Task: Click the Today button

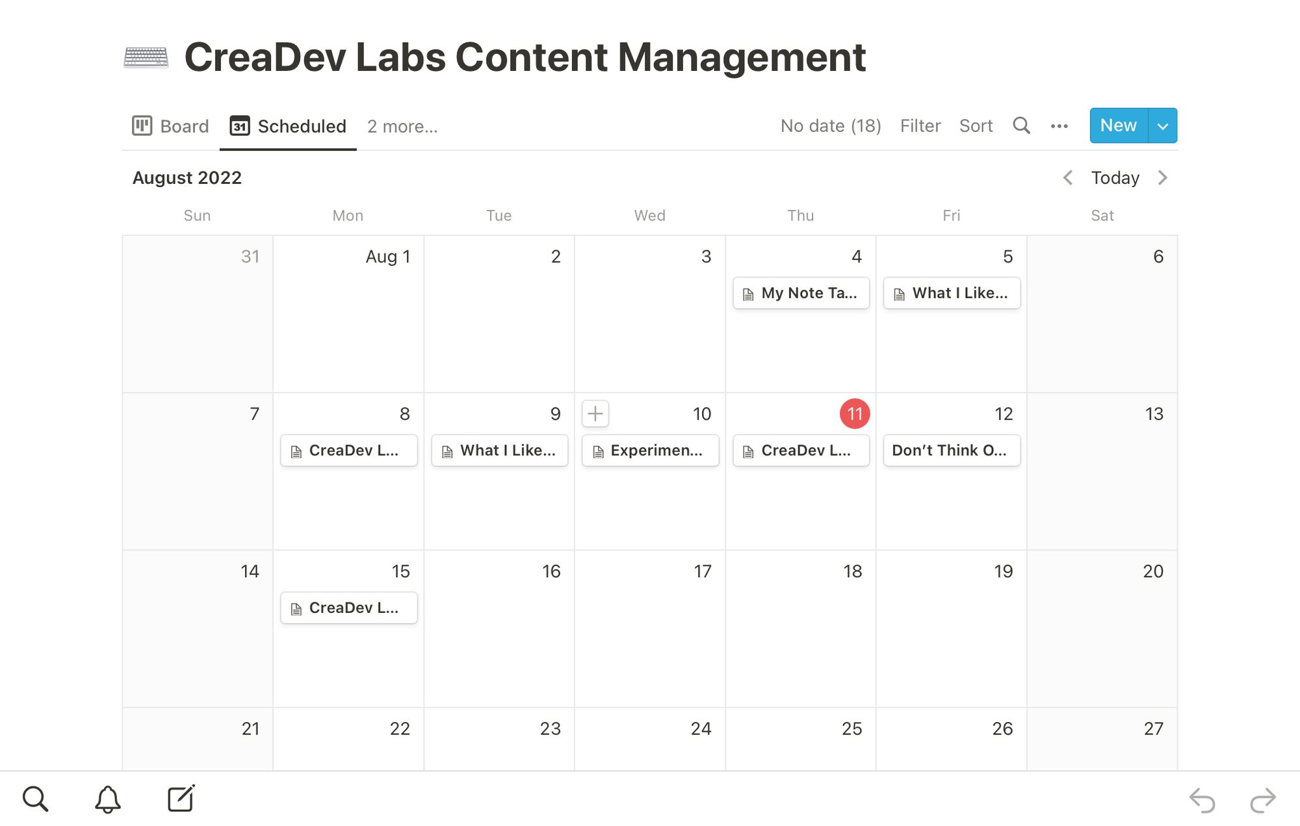Action: pos(1115,177)
